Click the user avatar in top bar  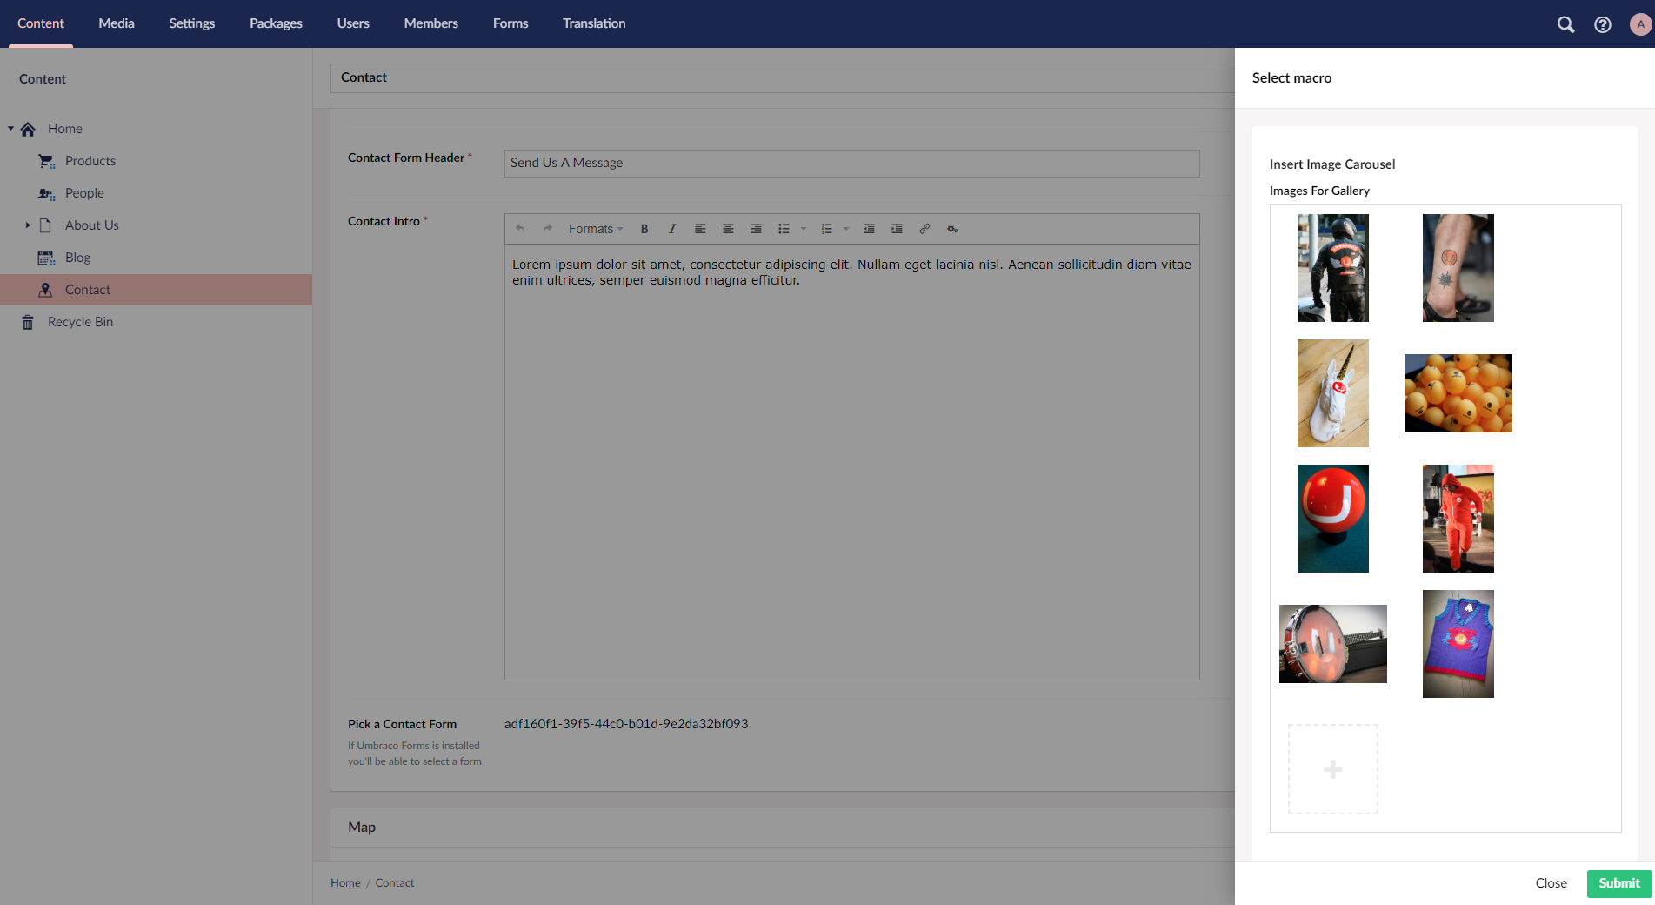pyautogui.click(x=1640, y=24)
